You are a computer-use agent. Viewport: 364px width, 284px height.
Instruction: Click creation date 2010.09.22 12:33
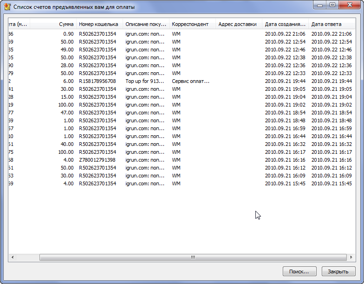point(285,73)
